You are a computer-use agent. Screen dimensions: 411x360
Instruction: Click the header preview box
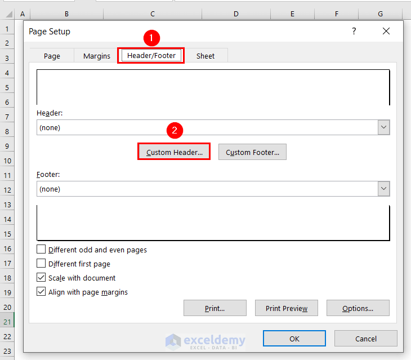[x=213, y=87]
